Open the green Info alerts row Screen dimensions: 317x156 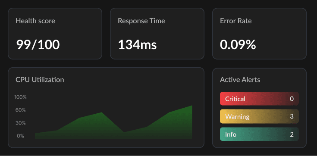tap(259, 134)
